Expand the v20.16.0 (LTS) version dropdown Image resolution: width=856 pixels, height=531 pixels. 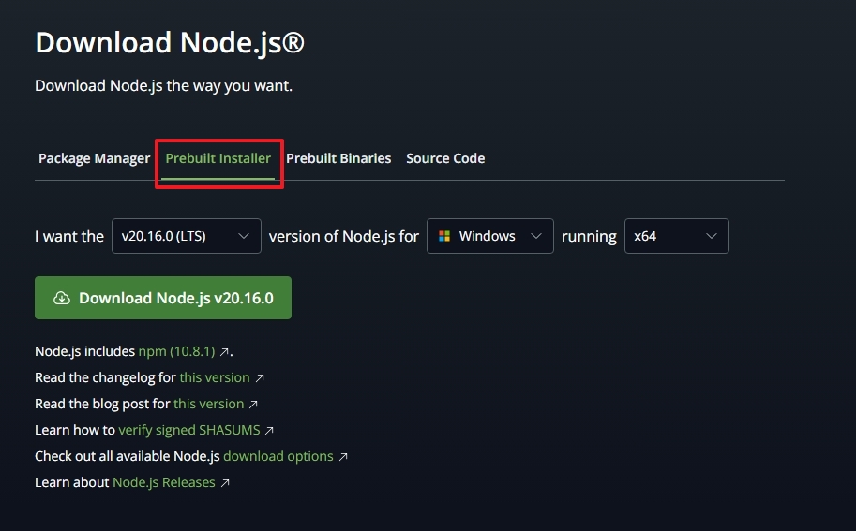[x=187, y=236]
